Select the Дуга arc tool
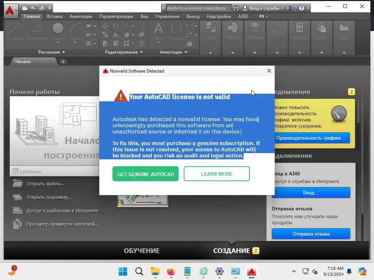Viewport: 374px width, 280px height. (x=75, y=32)
